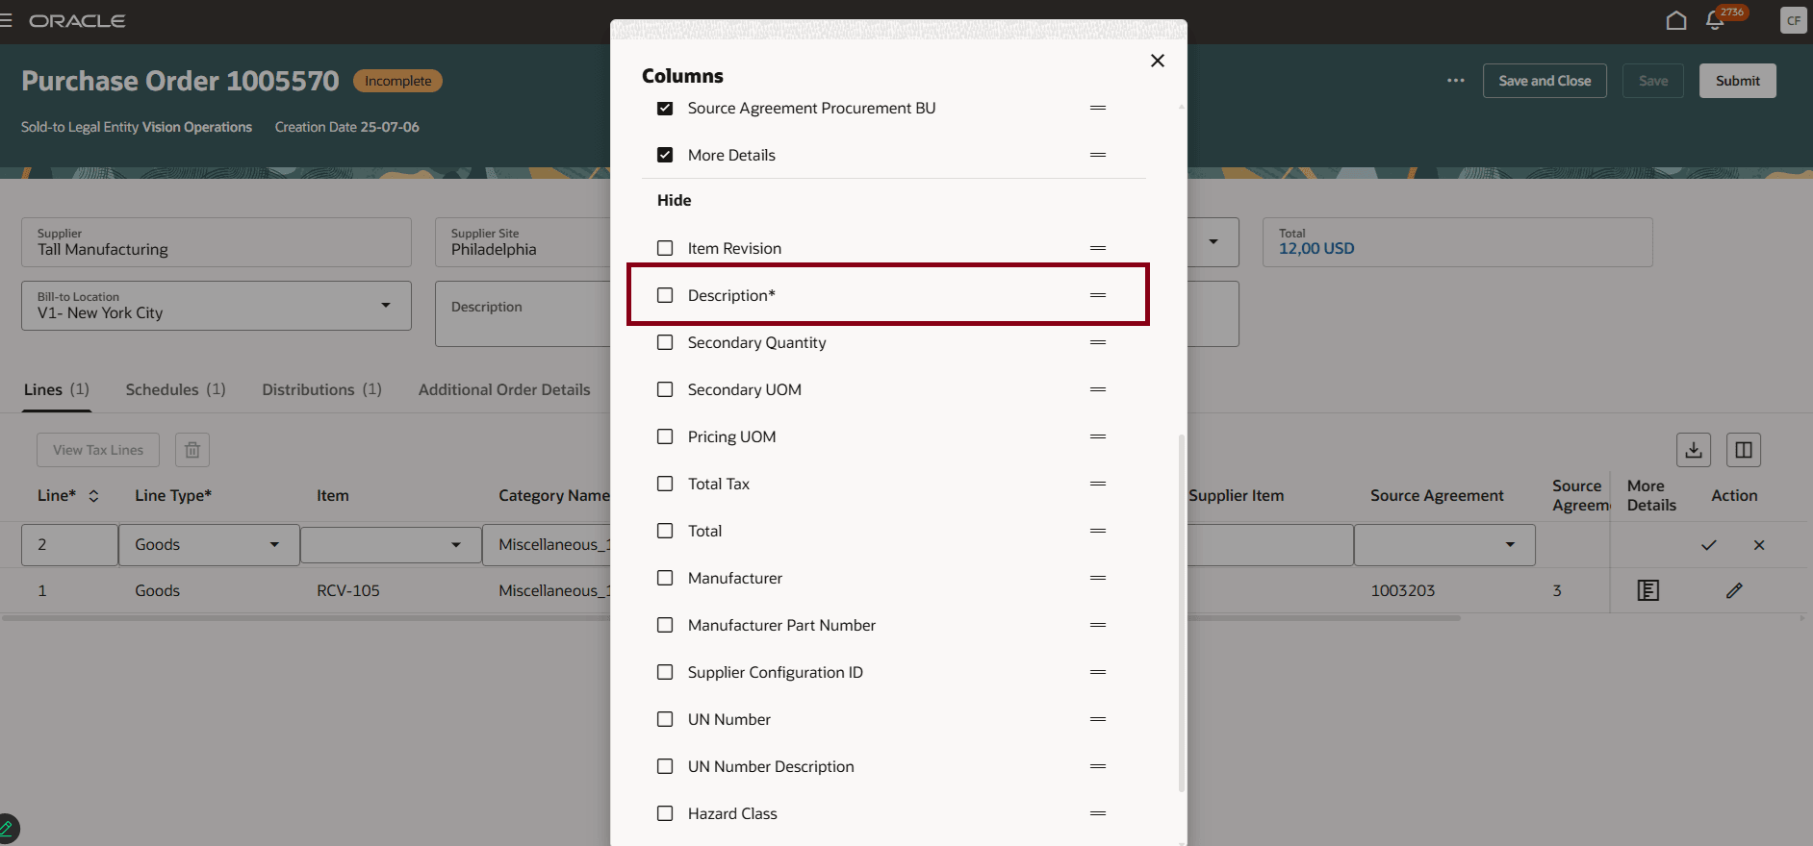Open the more actions ellipsis menu
Viewport: 1813px width, 846px height.
click(1456, 81)
